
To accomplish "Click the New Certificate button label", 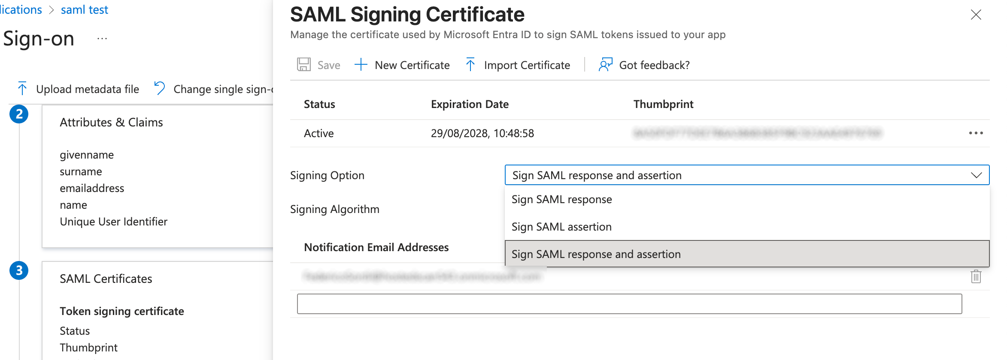I will point(412,65).
